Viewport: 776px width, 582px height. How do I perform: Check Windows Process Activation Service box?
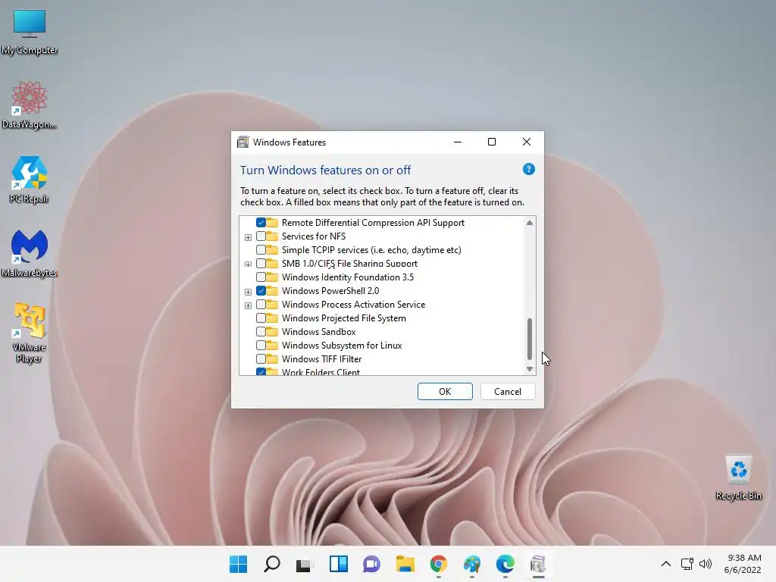(x=261, y=305)
